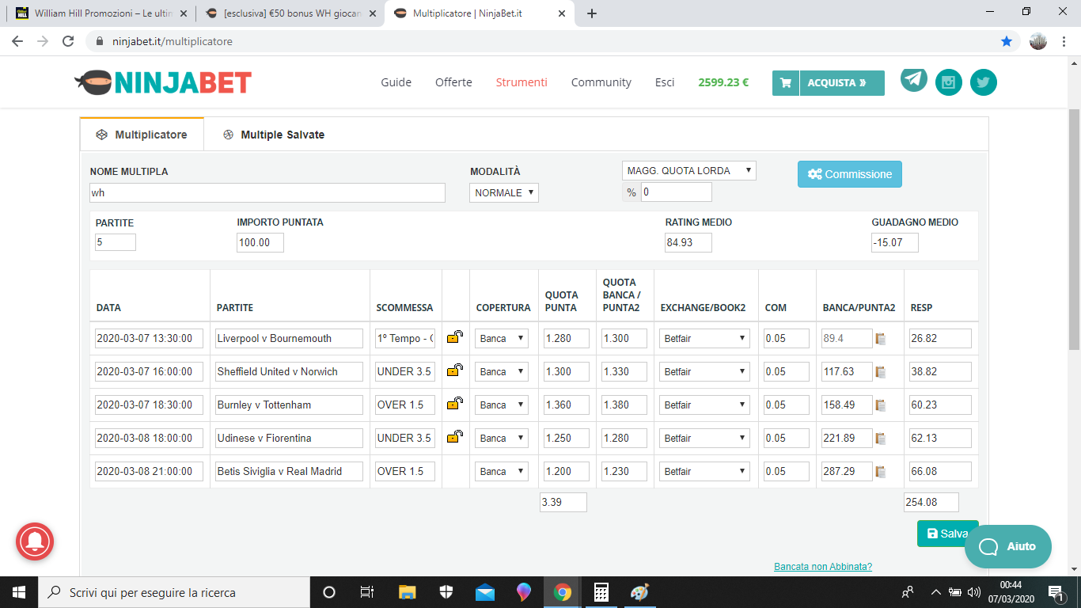Switch to Multiple Salvate tab

coord(273,135)
